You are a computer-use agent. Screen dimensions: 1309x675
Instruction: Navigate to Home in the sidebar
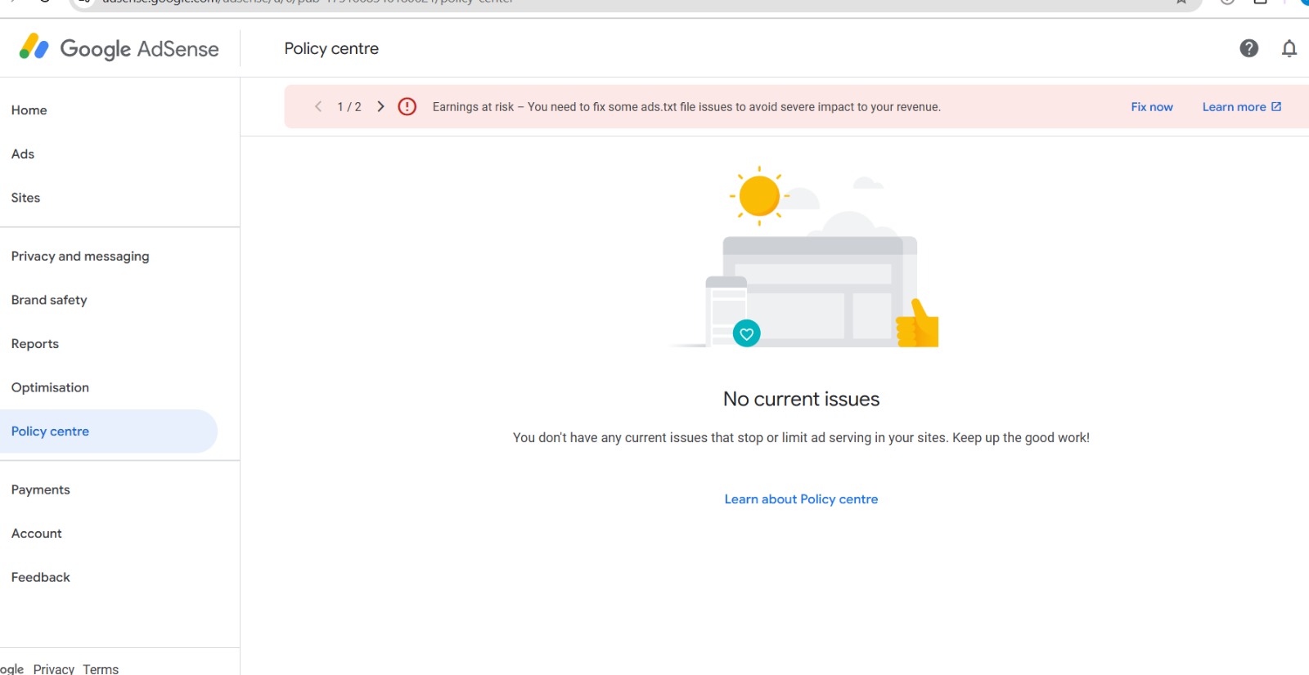[x=29, y=110]
